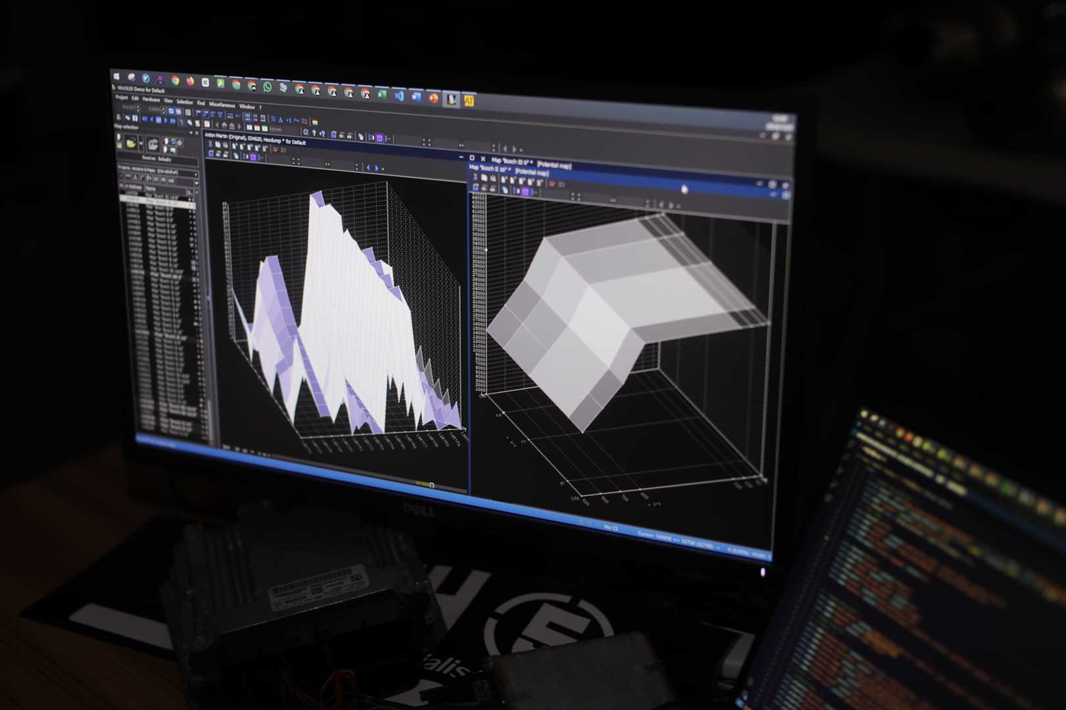Click the percent display icon in toolbar
Viewport: 1066px width, 710px height.
pyautogui.click(x=273, y=119)
